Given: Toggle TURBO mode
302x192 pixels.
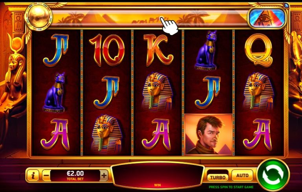Looking at the screenshot, I should coord(217,177).
